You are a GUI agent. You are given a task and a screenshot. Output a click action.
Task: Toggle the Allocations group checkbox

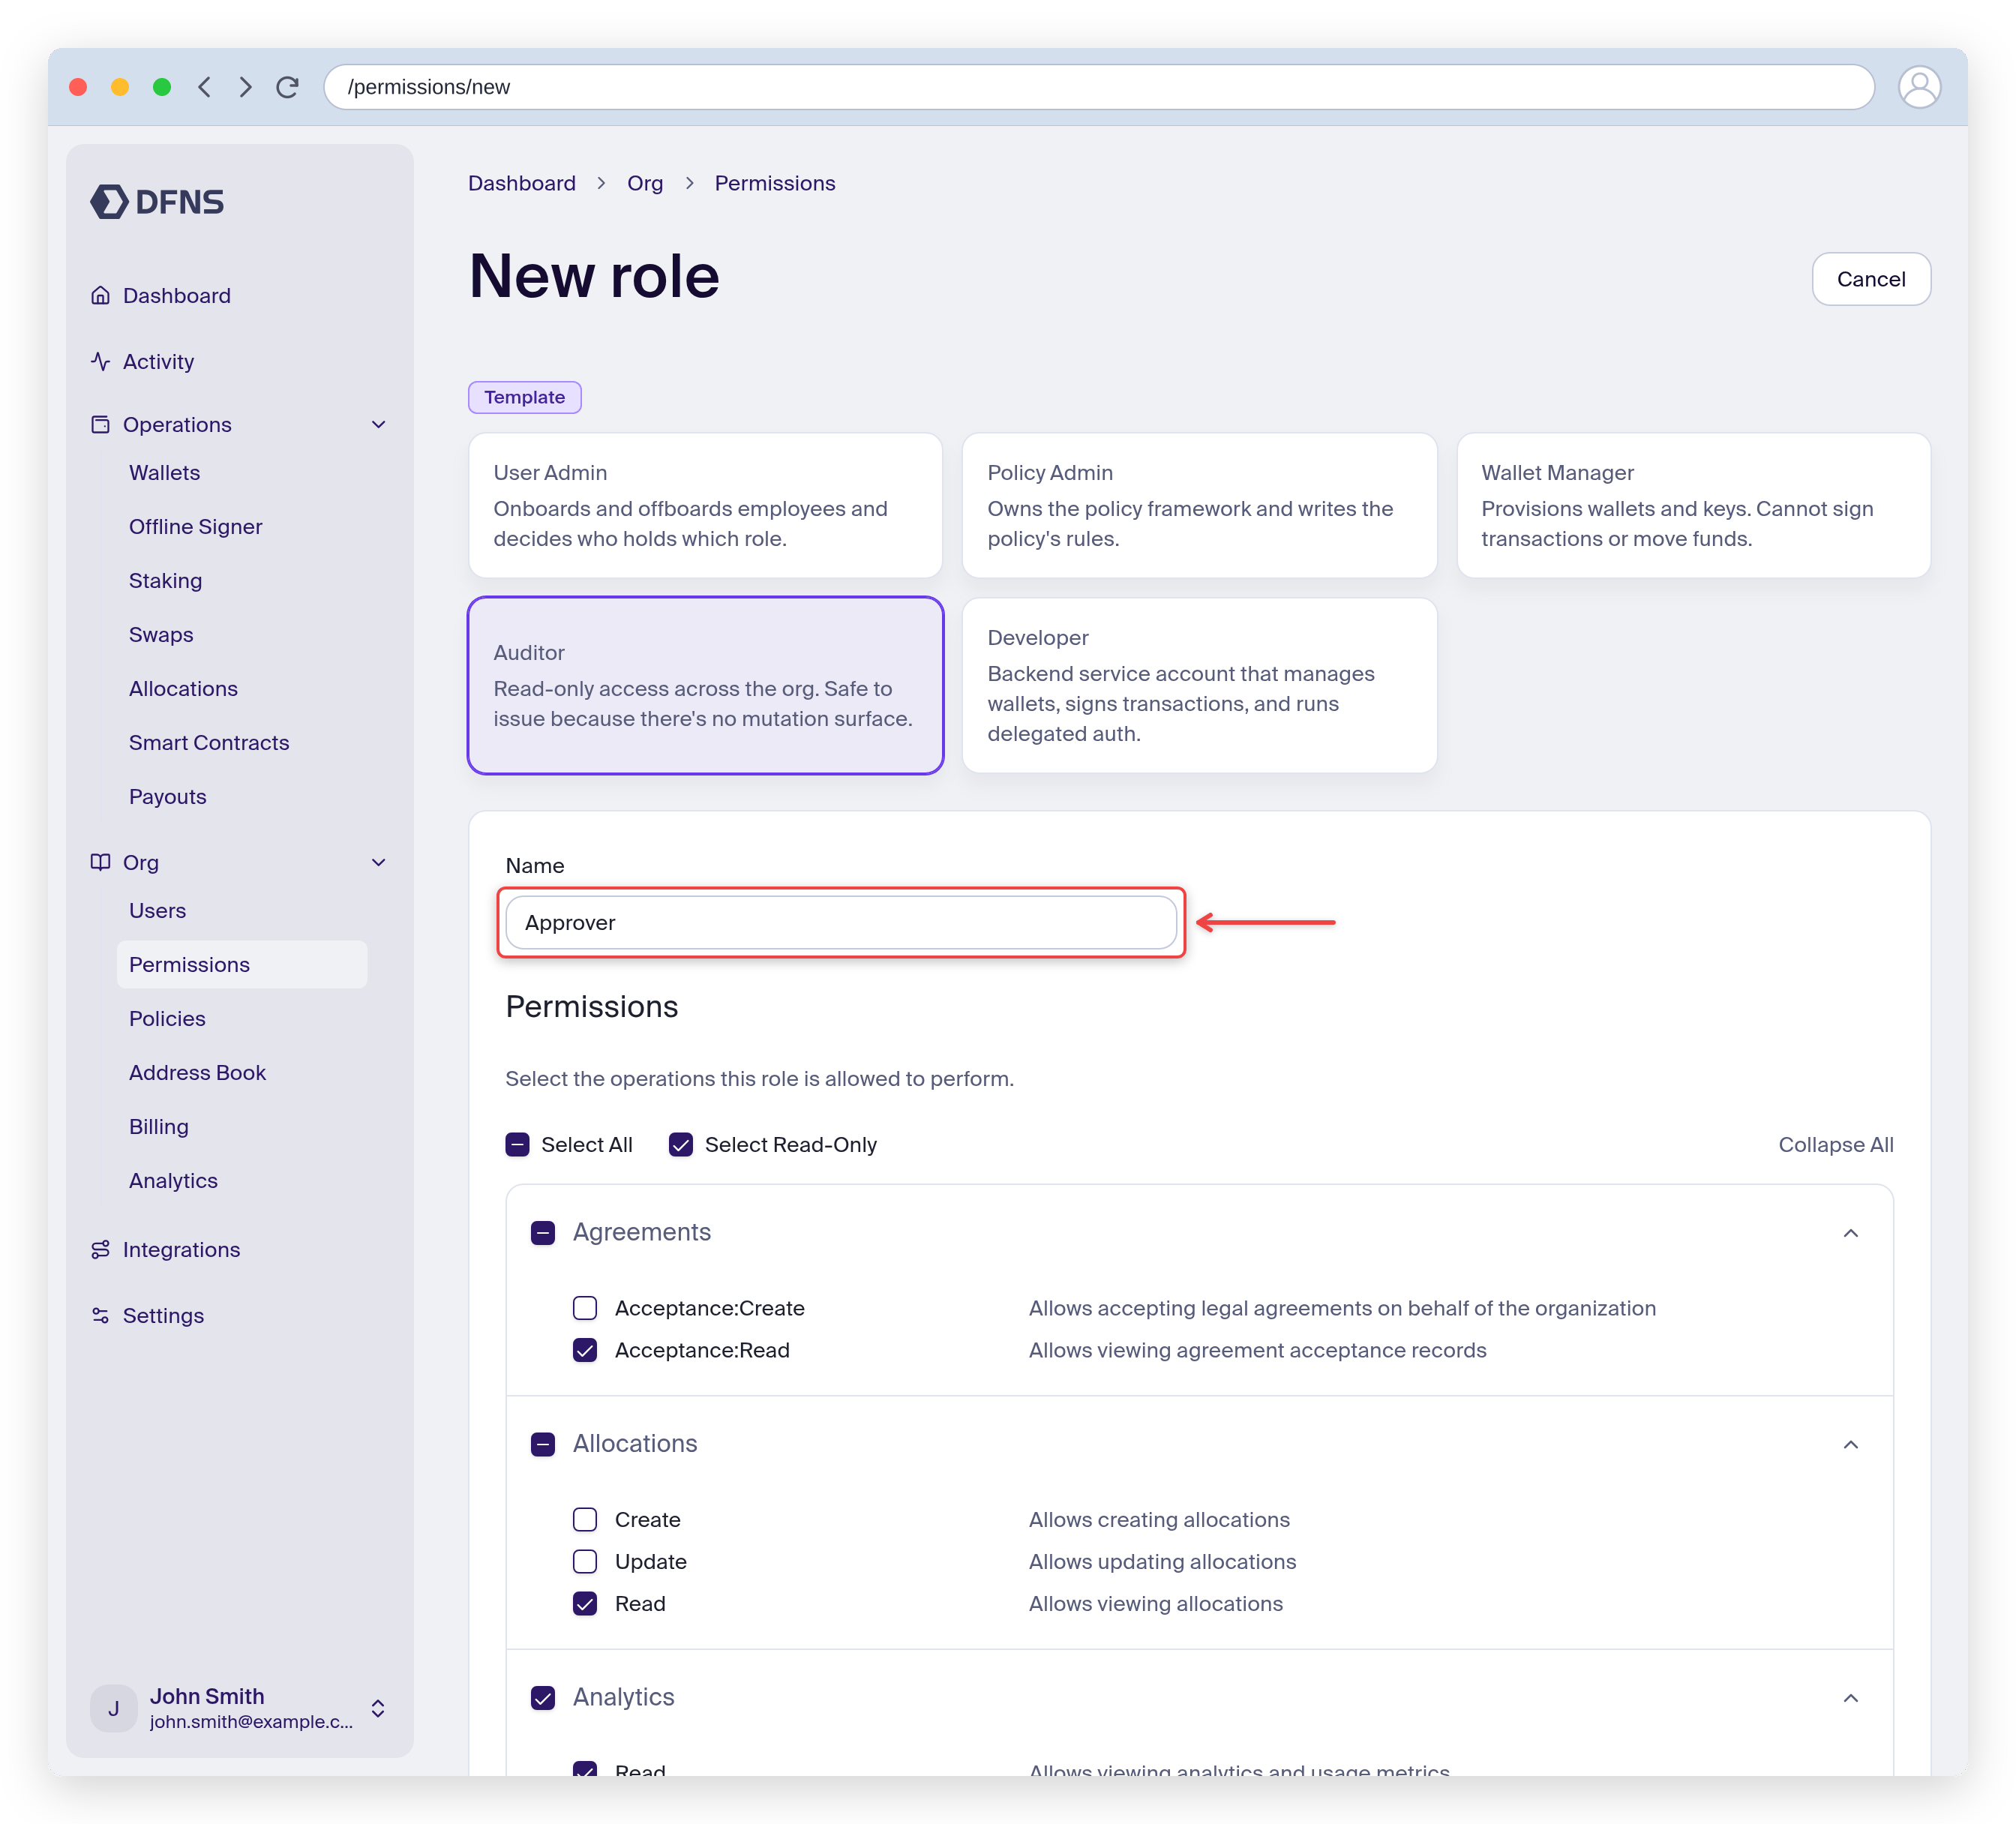543,1444
